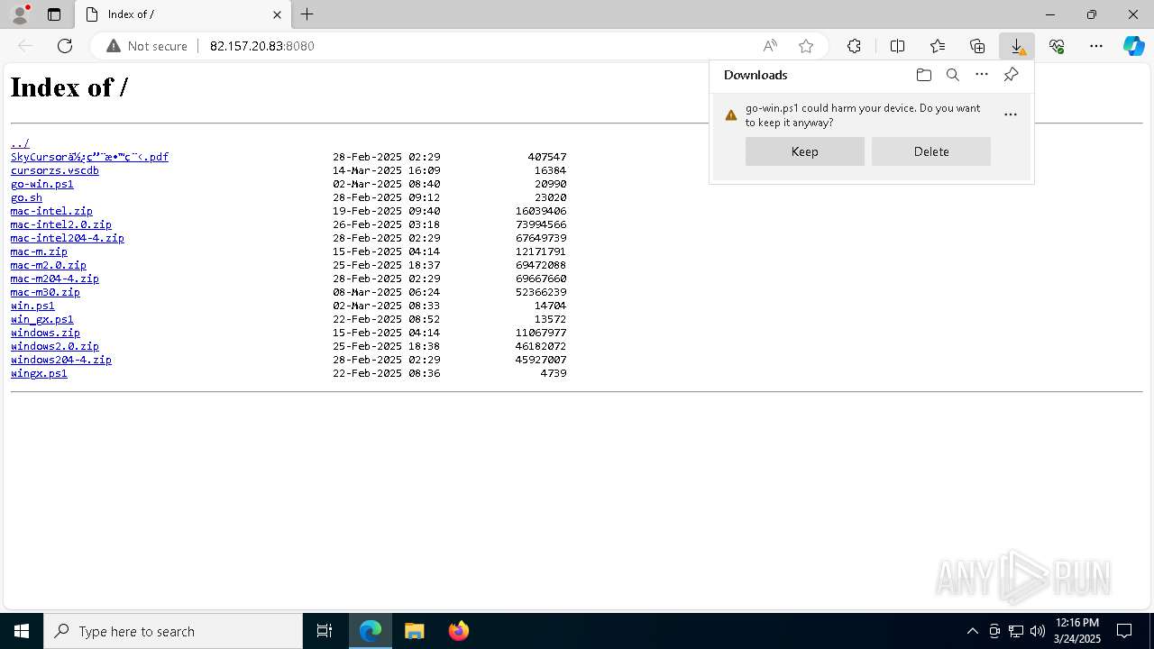Keep the go-win.ps1 download

click(805, 151)
